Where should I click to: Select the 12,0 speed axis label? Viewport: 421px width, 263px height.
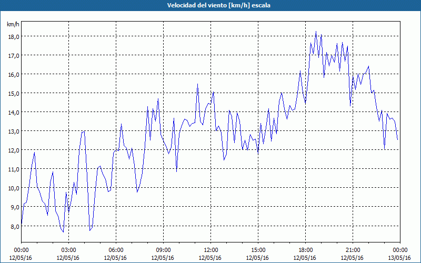[14, 150]
